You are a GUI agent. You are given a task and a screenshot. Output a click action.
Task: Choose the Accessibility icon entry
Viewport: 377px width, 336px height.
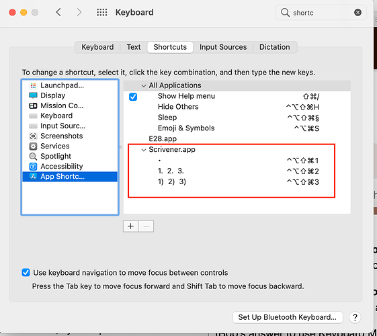(33, 166)
